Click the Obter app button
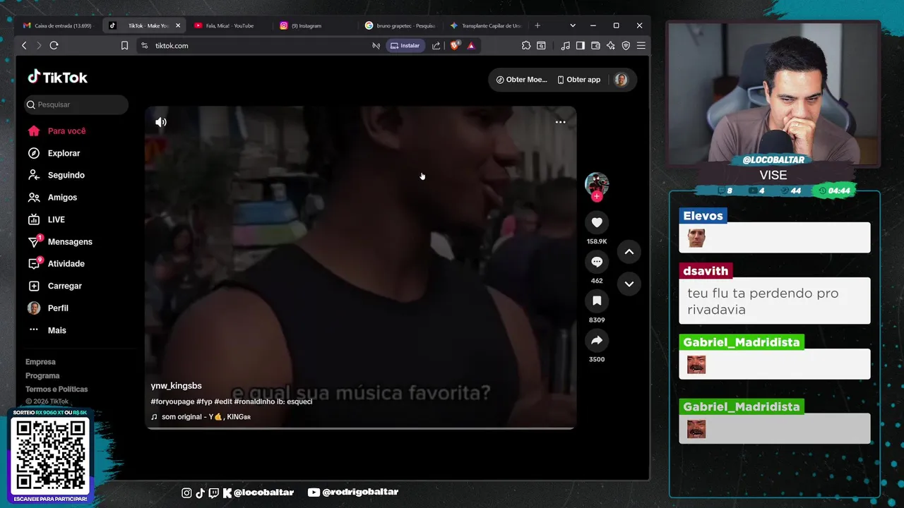Viewport: 904px width, 508px height. [x=578, y=80]
